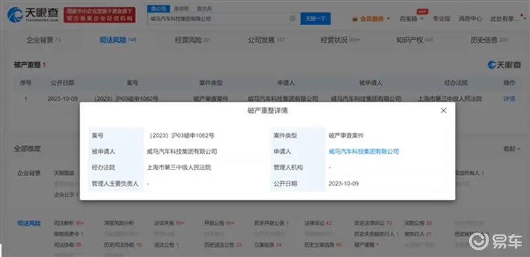The height and width of the screenshot is (257, 530).
Task: Open the 被执行人 21 item
Action: tap(418, 234)
